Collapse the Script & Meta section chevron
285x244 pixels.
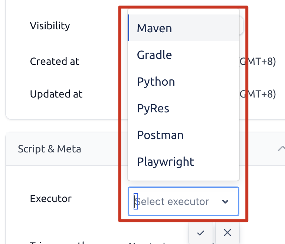281,149
